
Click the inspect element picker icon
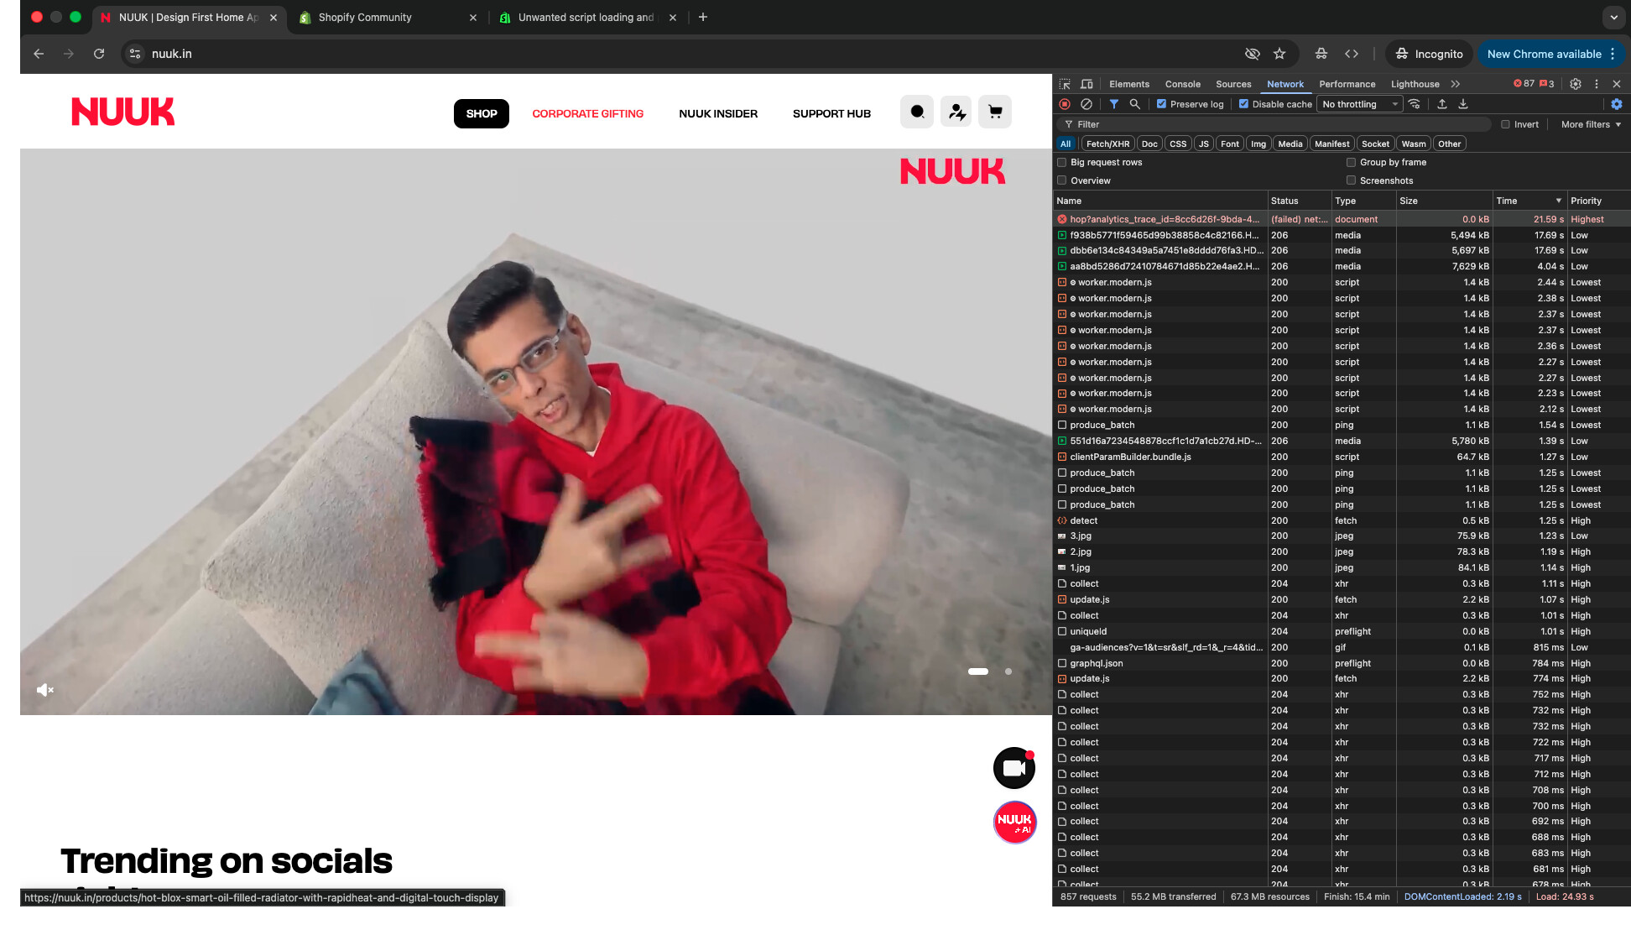pos(1065,84)
